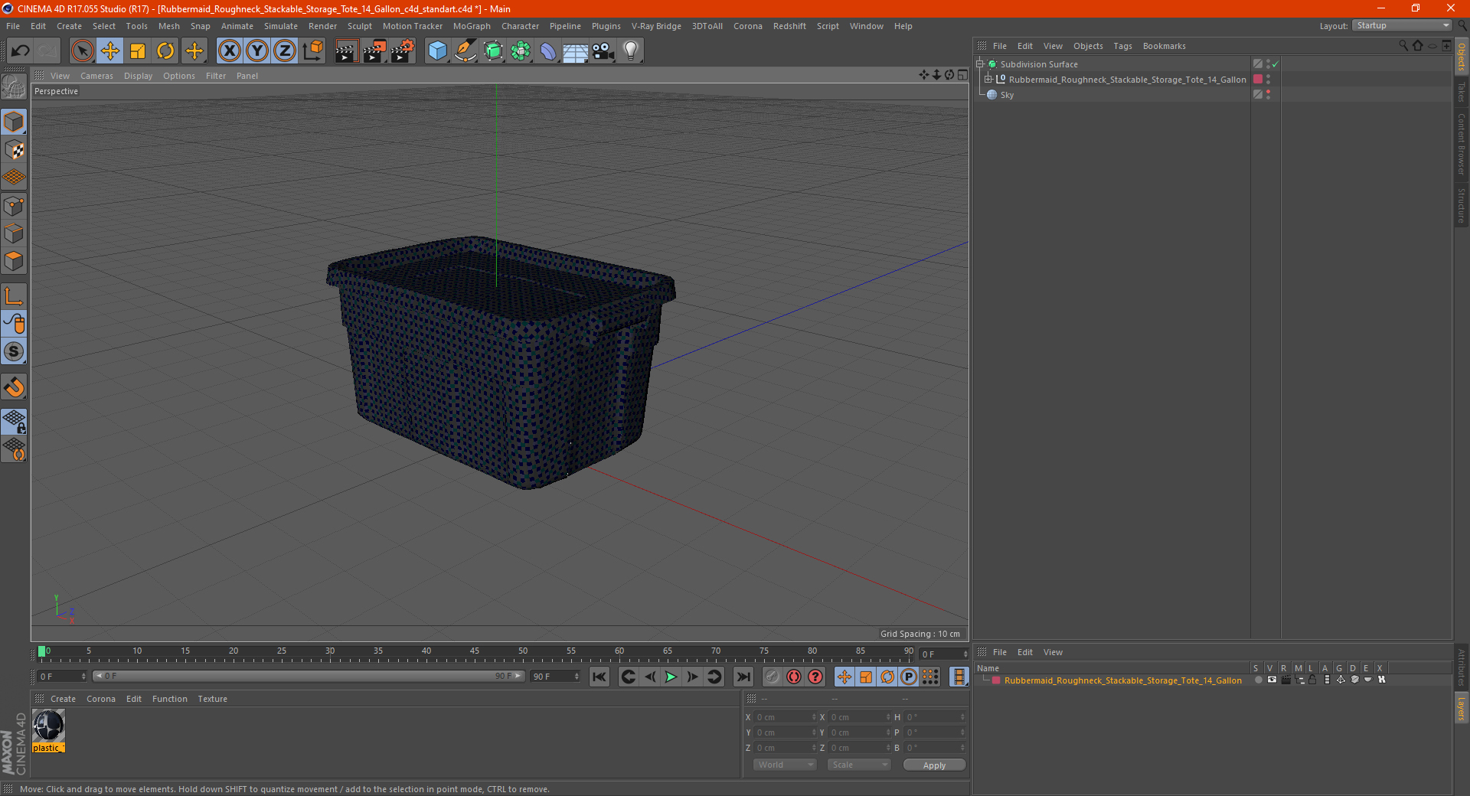Click the timeline preview range slider
The image size is (1470, 796).
309,676
